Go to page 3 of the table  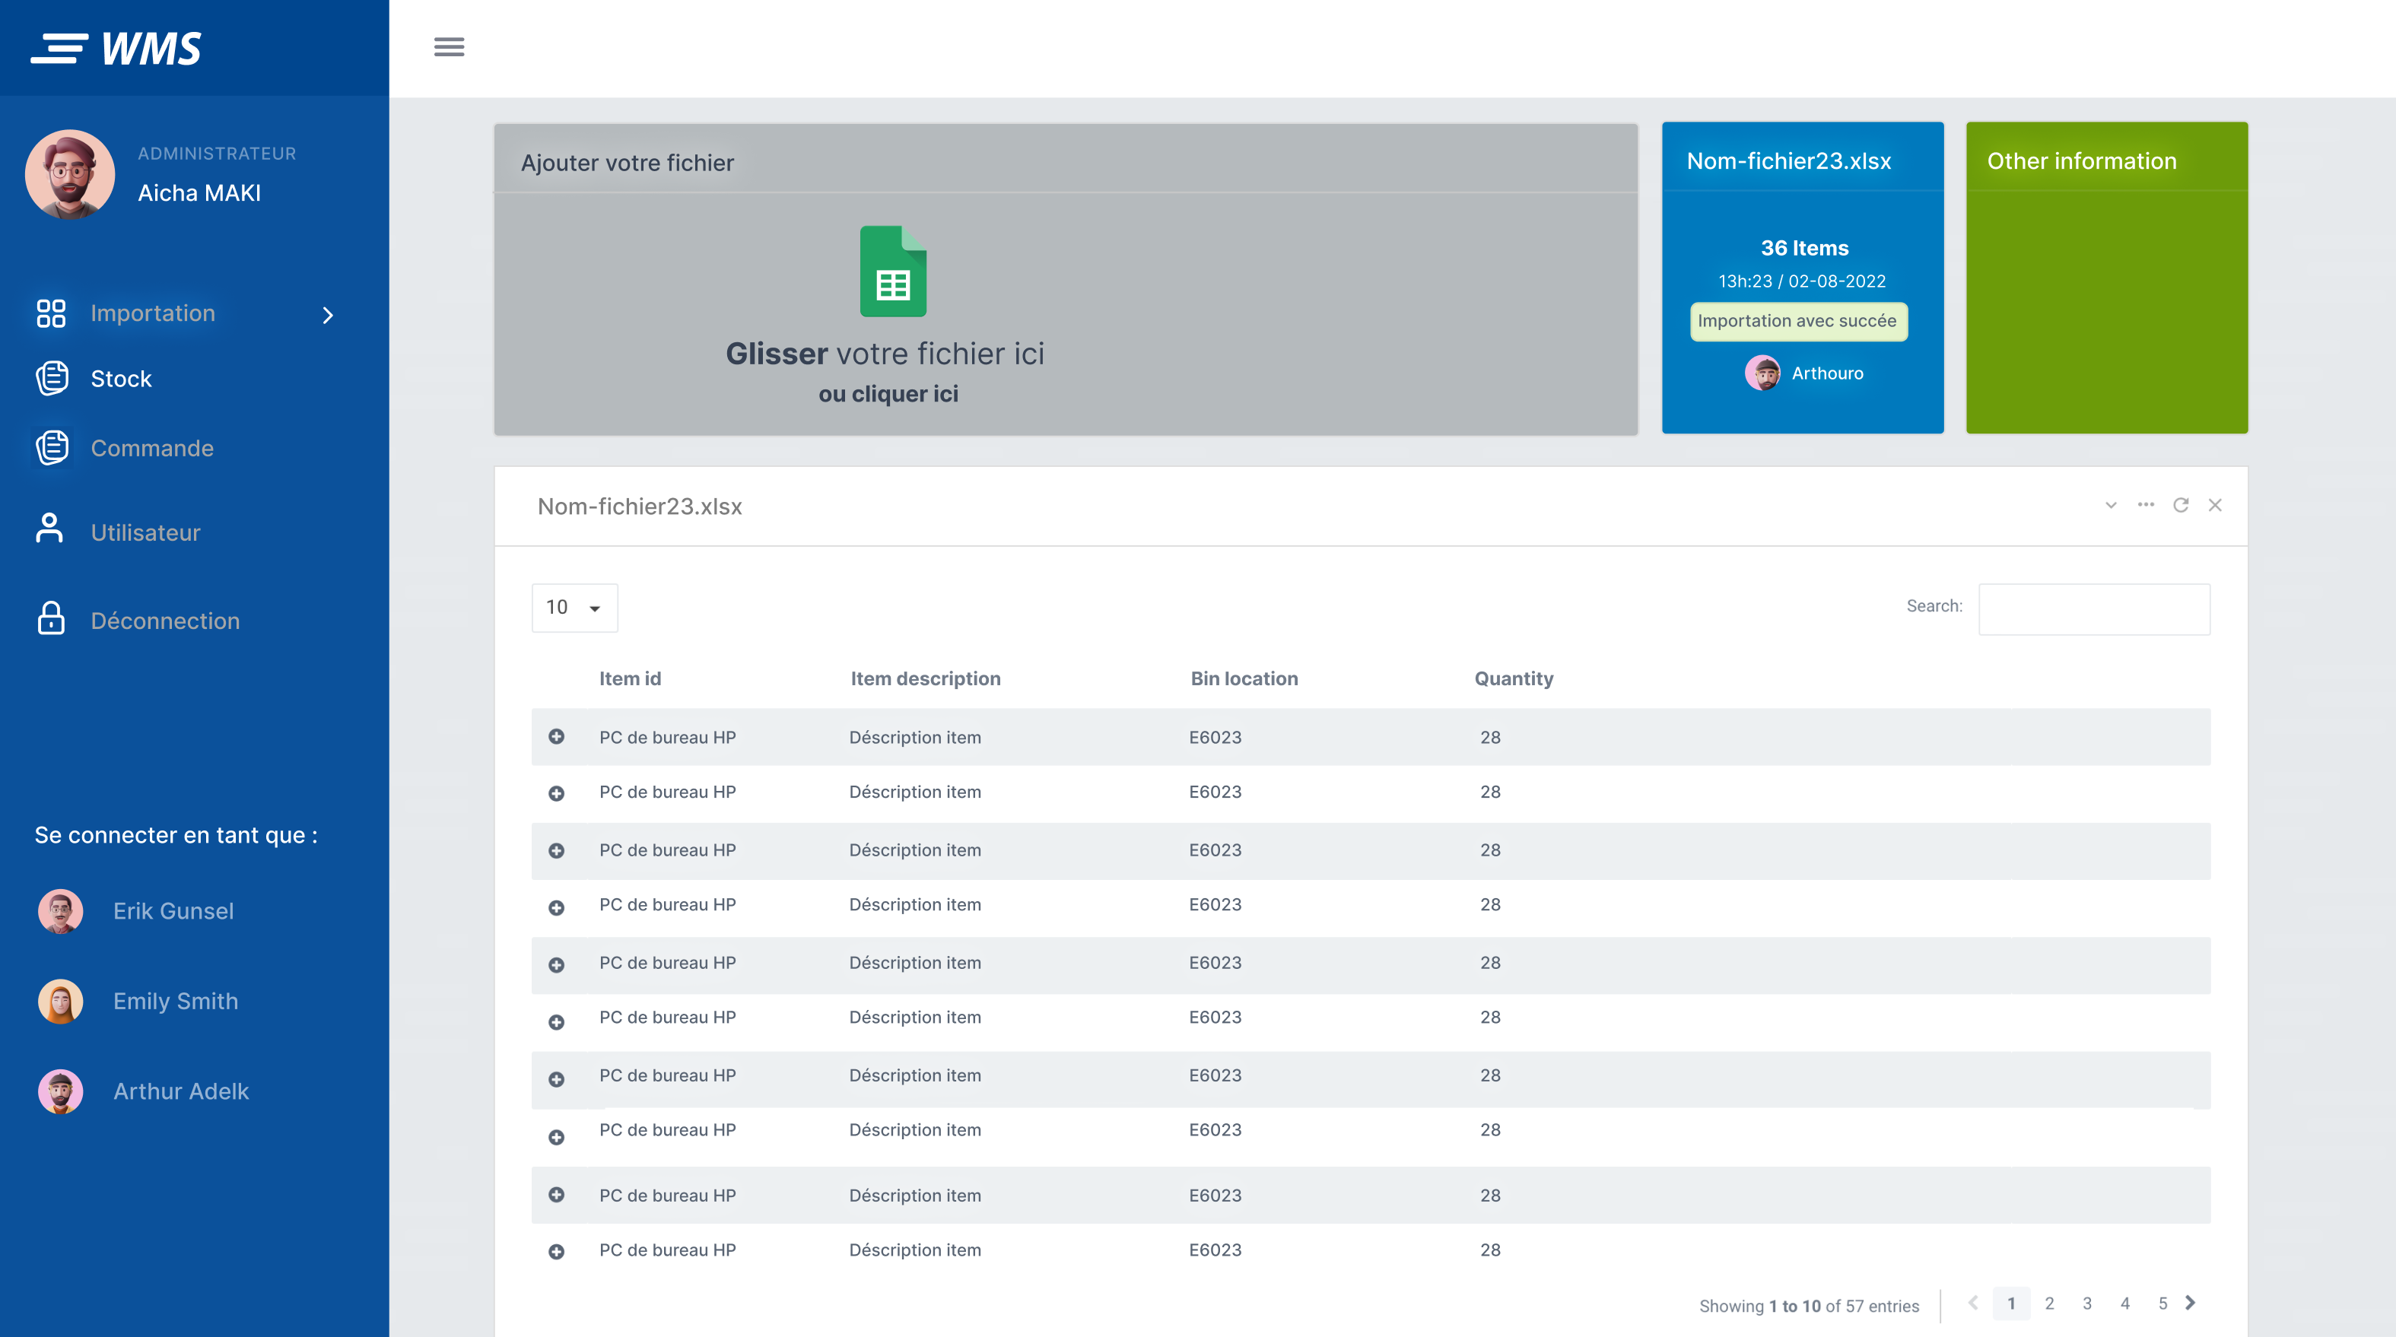(x=2086, y=1304)
